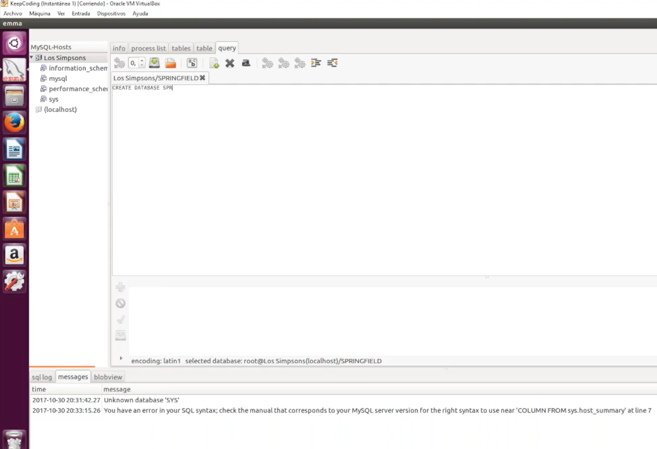
Task: Switch to the process list tab
Action: tap(148, 48)
